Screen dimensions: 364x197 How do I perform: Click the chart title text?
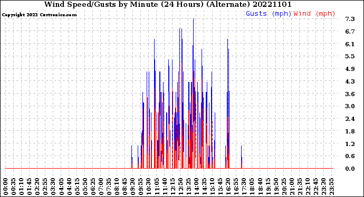tap(168, 4)
